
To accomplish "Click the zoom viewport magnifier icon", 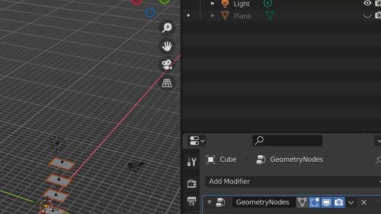I will 167,28.
